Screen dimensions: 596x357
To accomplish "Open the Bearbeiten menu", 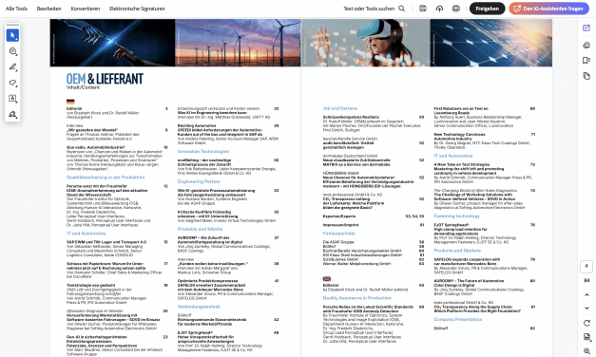I will [x=49, y=9].
